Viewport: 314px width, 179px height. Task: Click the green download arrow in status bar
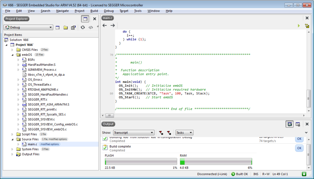click(x=304, y=174)
